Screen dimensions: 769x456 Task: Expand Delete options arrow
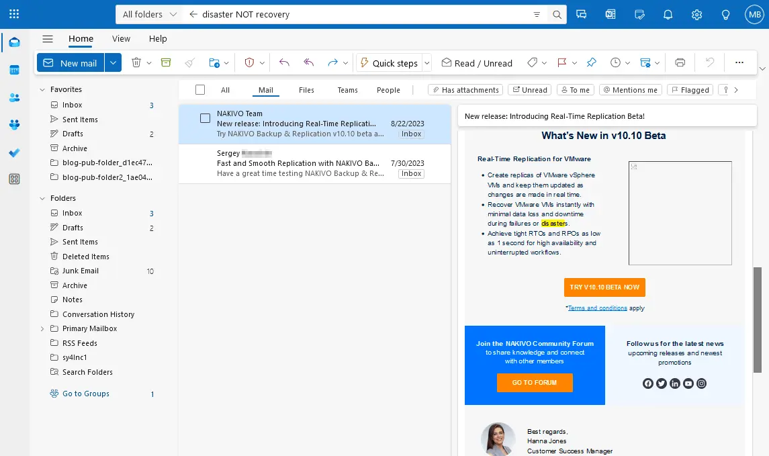pyautogui.click(x=149, y=63)
